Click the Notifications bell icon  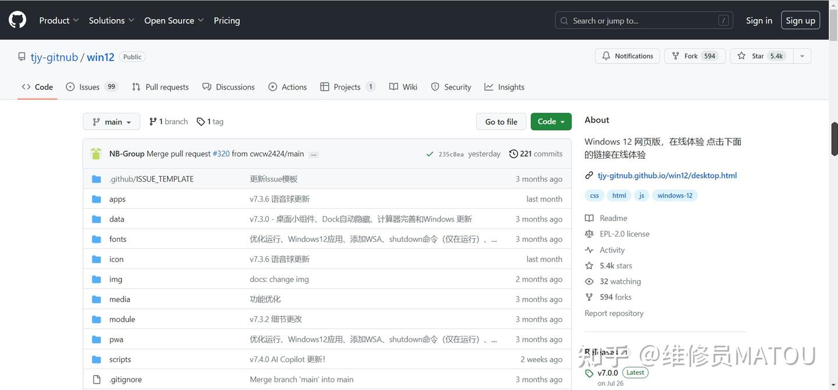point(606,56)
